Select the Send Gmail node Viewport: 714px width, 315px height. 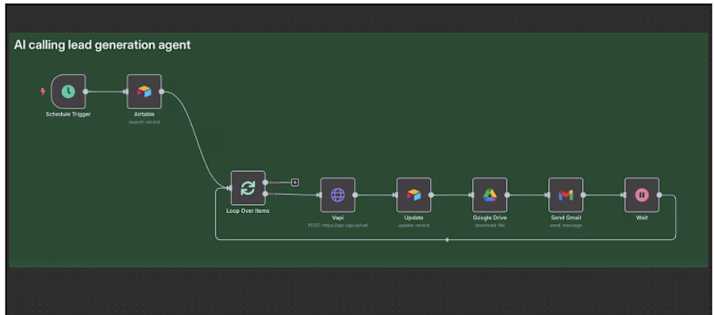tap(566, 195)
